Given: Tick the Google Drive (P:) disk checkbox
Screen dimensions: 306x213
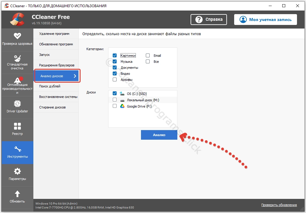Looking at the screenshot, I should point(115,106).
